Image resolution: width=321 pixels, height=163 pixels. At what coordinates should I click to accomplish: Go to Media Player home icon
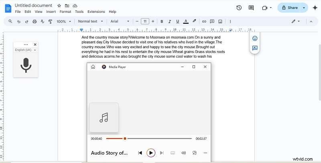pos(93,67)
